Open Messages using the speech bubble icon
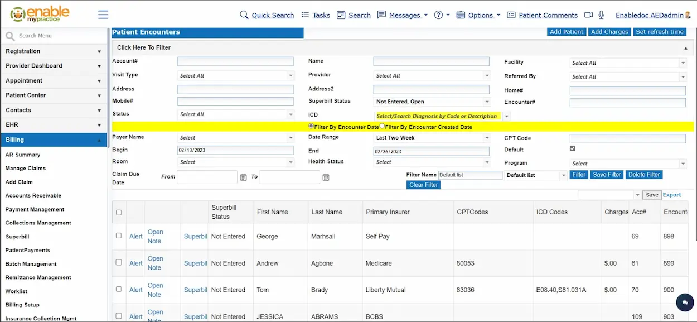 pyautogui.click(x=383, y=15)
